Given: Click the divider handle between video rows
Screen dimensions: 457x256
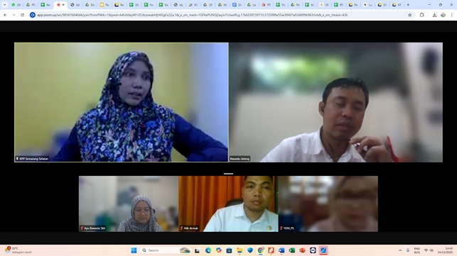Looking at the screenshot, I should pyautogui.click(x=229, y=174).
